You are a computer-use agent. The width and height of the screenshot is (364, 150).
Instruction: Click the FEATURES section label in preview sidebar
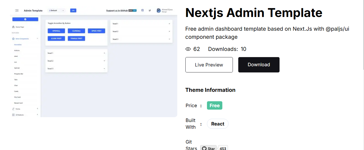click(15, 33)
